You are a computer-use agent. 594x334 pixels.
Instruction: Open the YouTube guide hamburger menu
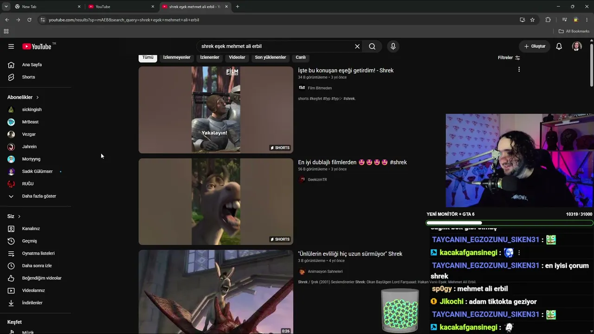coord(11,46)
